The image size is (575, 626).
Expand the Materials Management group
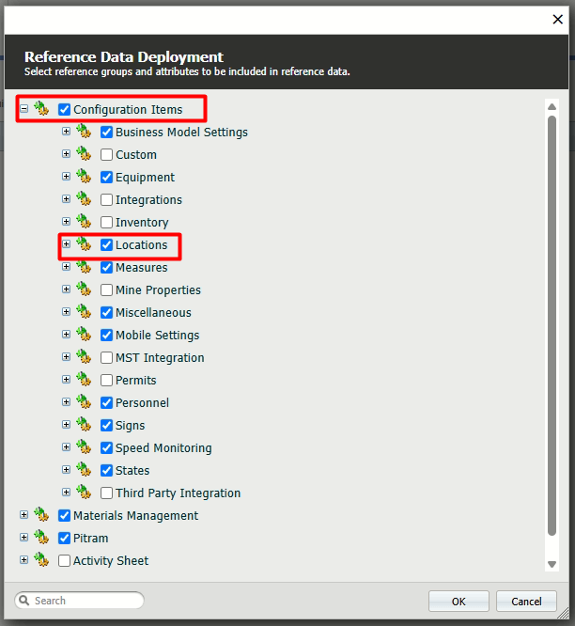click(23, 515)
